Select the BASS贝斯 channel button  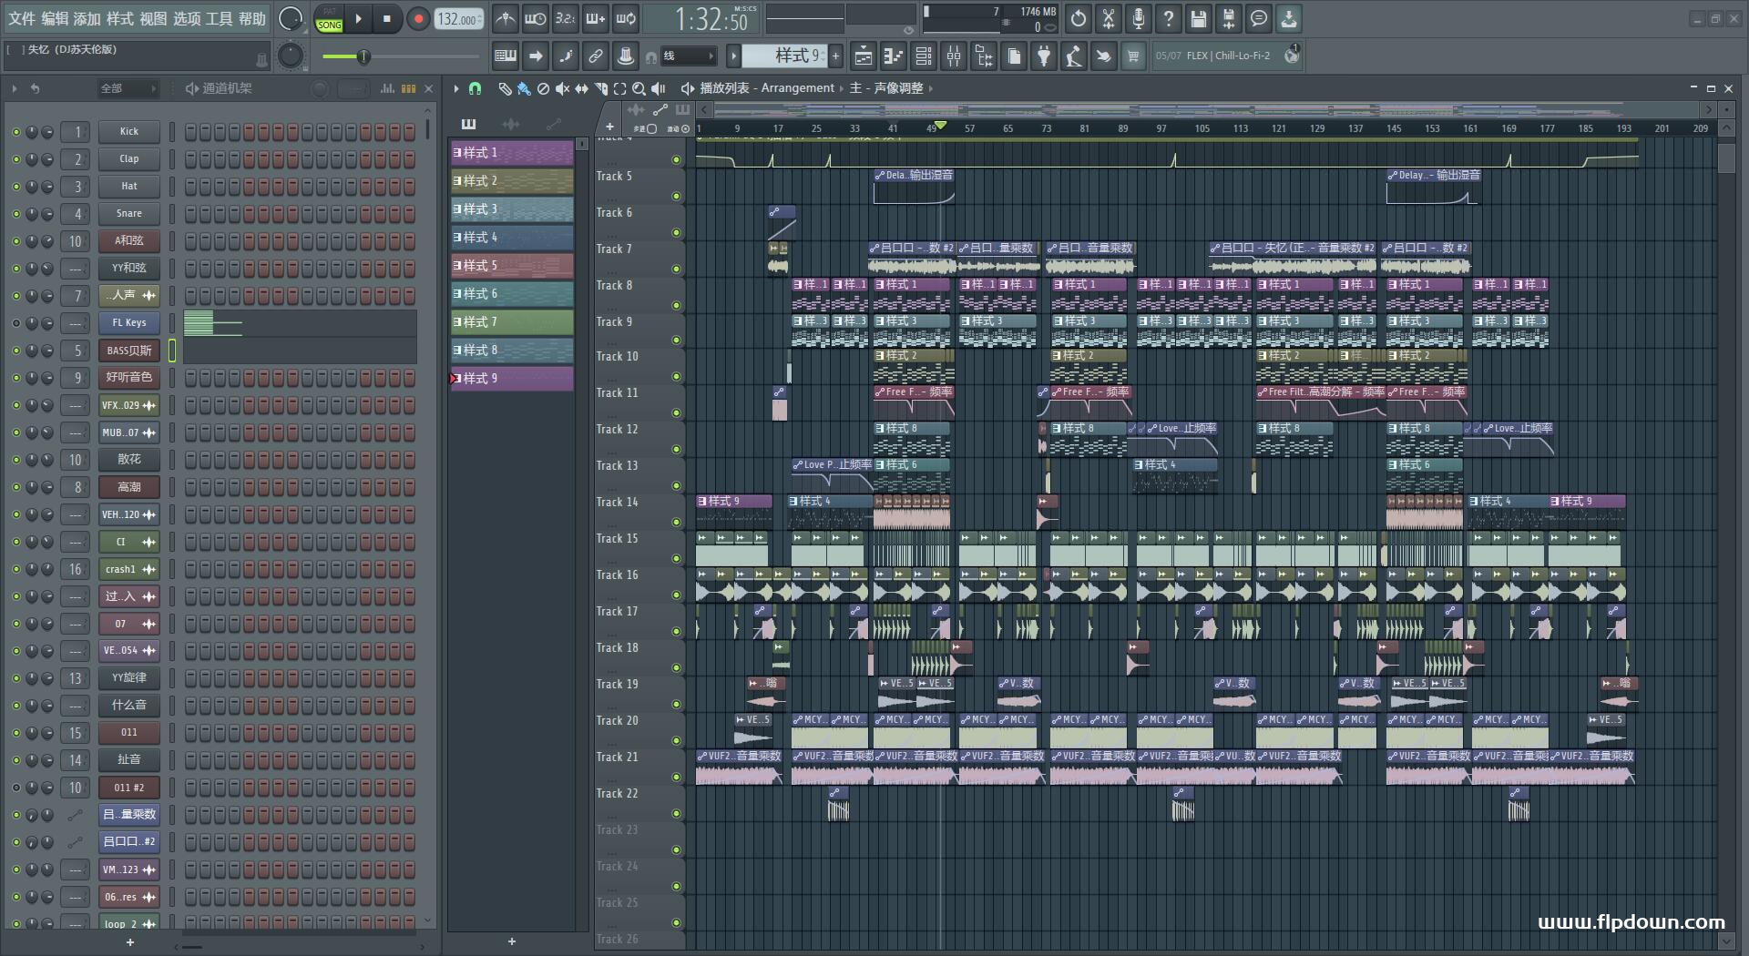[129, 351]
